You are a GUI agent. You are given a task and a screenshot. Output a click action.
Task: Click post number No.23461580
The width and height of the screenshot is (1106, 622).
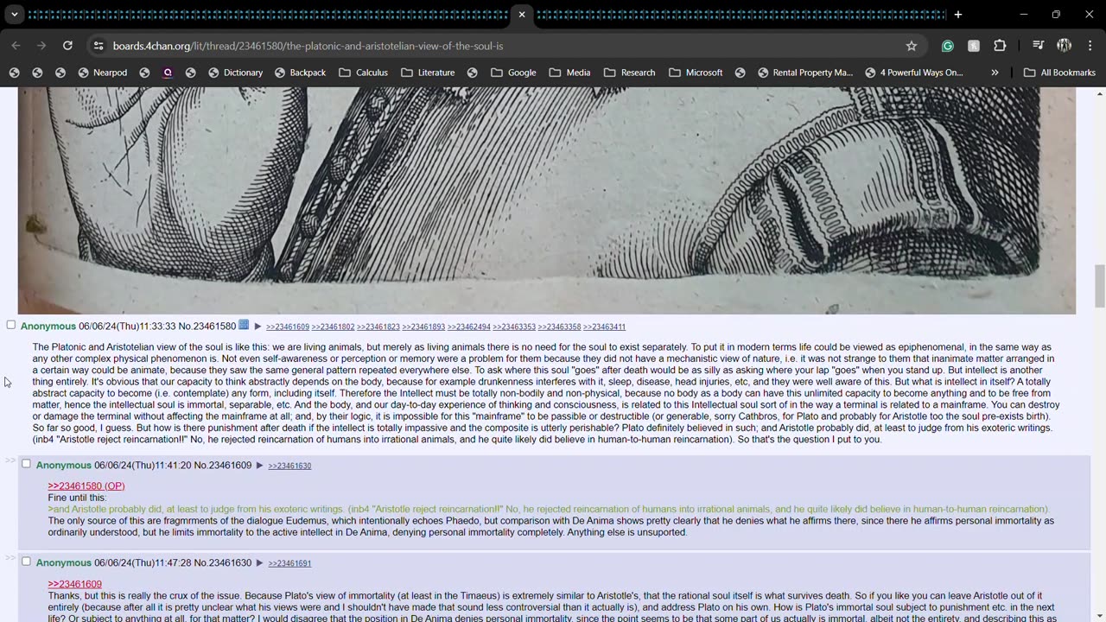click(207, 326)
